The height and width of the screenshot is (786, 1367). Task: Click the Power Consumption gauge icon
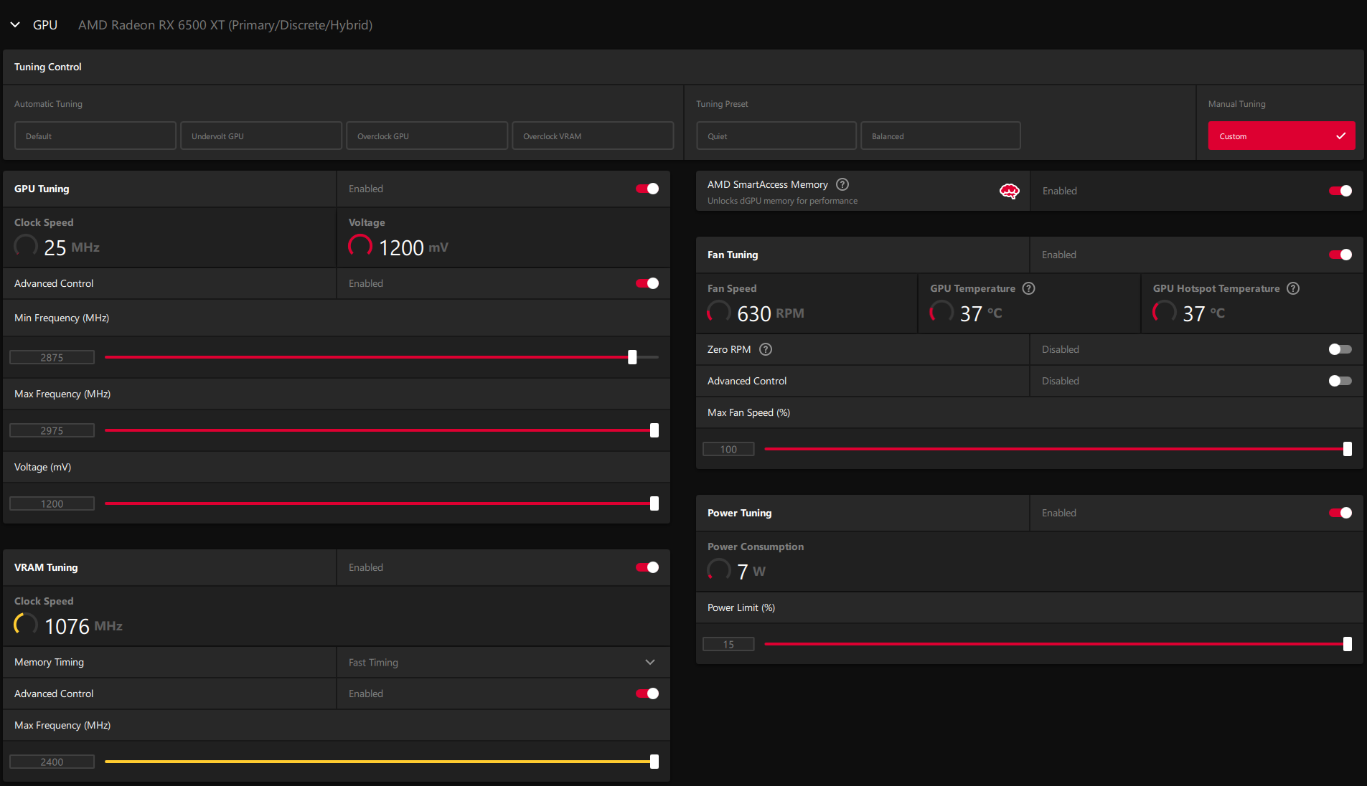pos(719,570)
